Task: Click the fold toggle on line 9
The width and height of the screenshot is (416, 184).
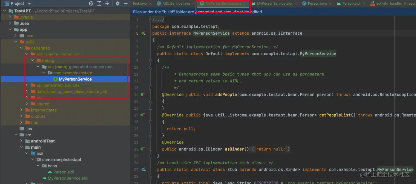Action: point(150,60)
